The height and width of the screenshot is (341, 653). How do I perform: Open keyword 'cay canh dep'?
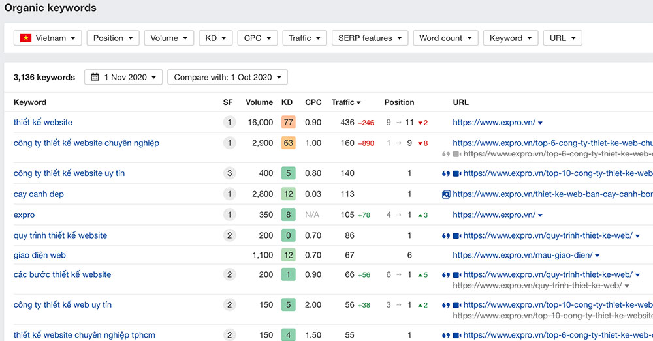pyautogui.click(x=39, y=194)
